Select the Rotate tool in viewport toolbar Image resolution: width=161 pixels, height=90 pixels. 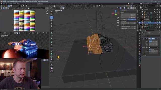[52, 20]
